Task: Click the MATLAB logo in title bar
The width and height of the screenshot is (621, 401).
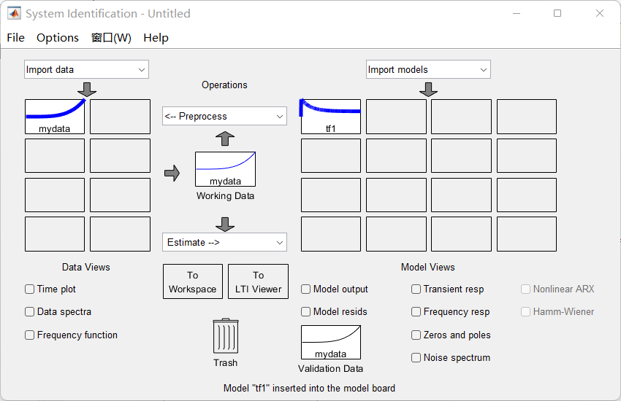Action: tap(15, 13)
